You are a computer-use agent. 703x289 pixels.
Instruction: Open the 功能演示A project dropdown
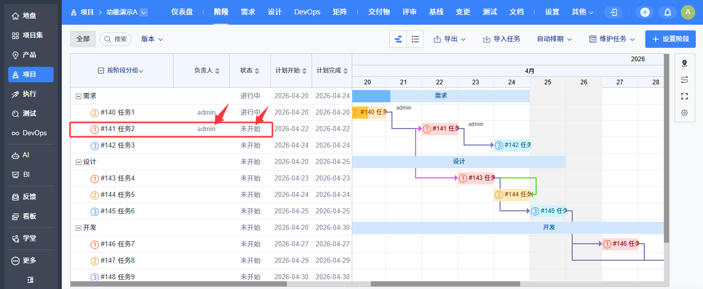pos(127,12)
